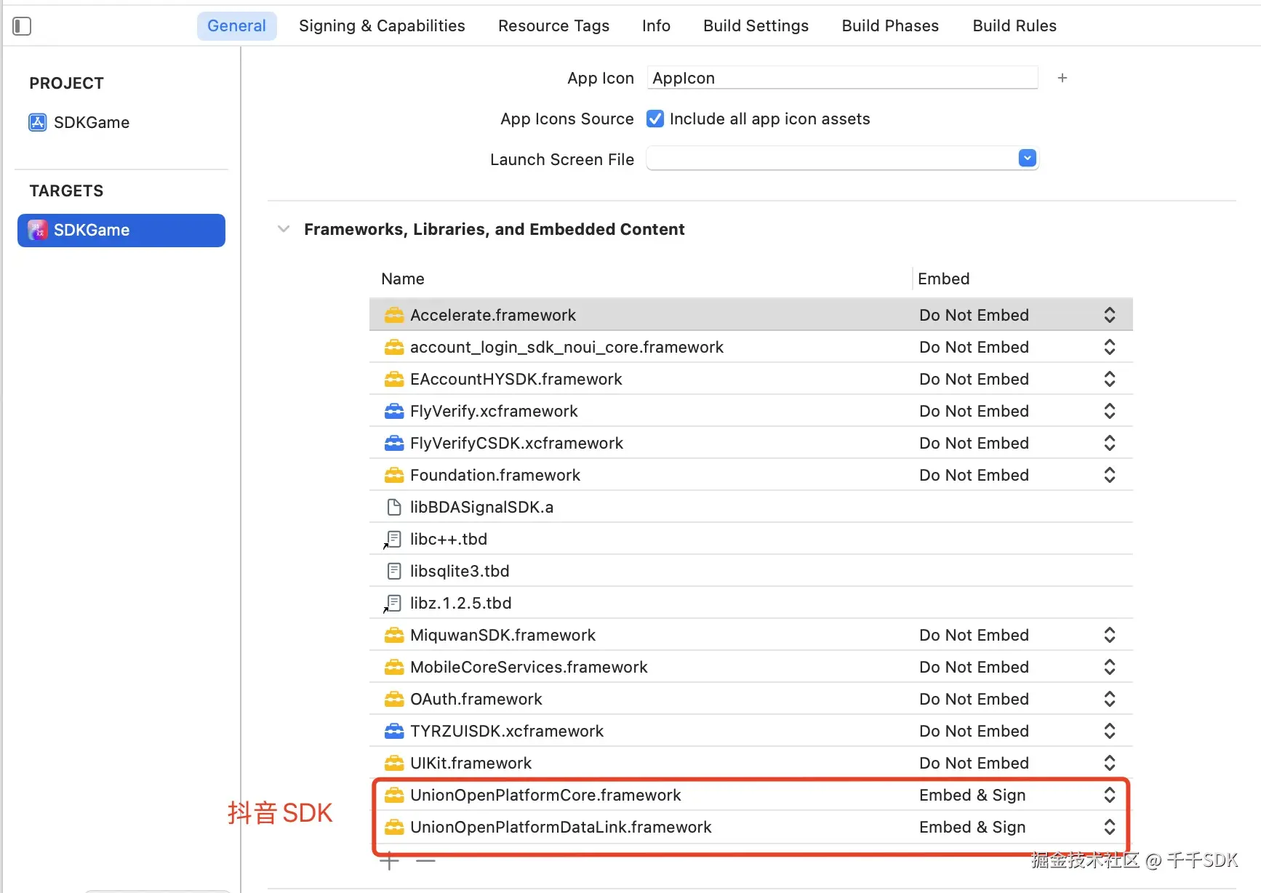Screen dimensions: 1261x893
Task: Open embed options for MiquwanSDK.framework
Action: (1110, 635)
